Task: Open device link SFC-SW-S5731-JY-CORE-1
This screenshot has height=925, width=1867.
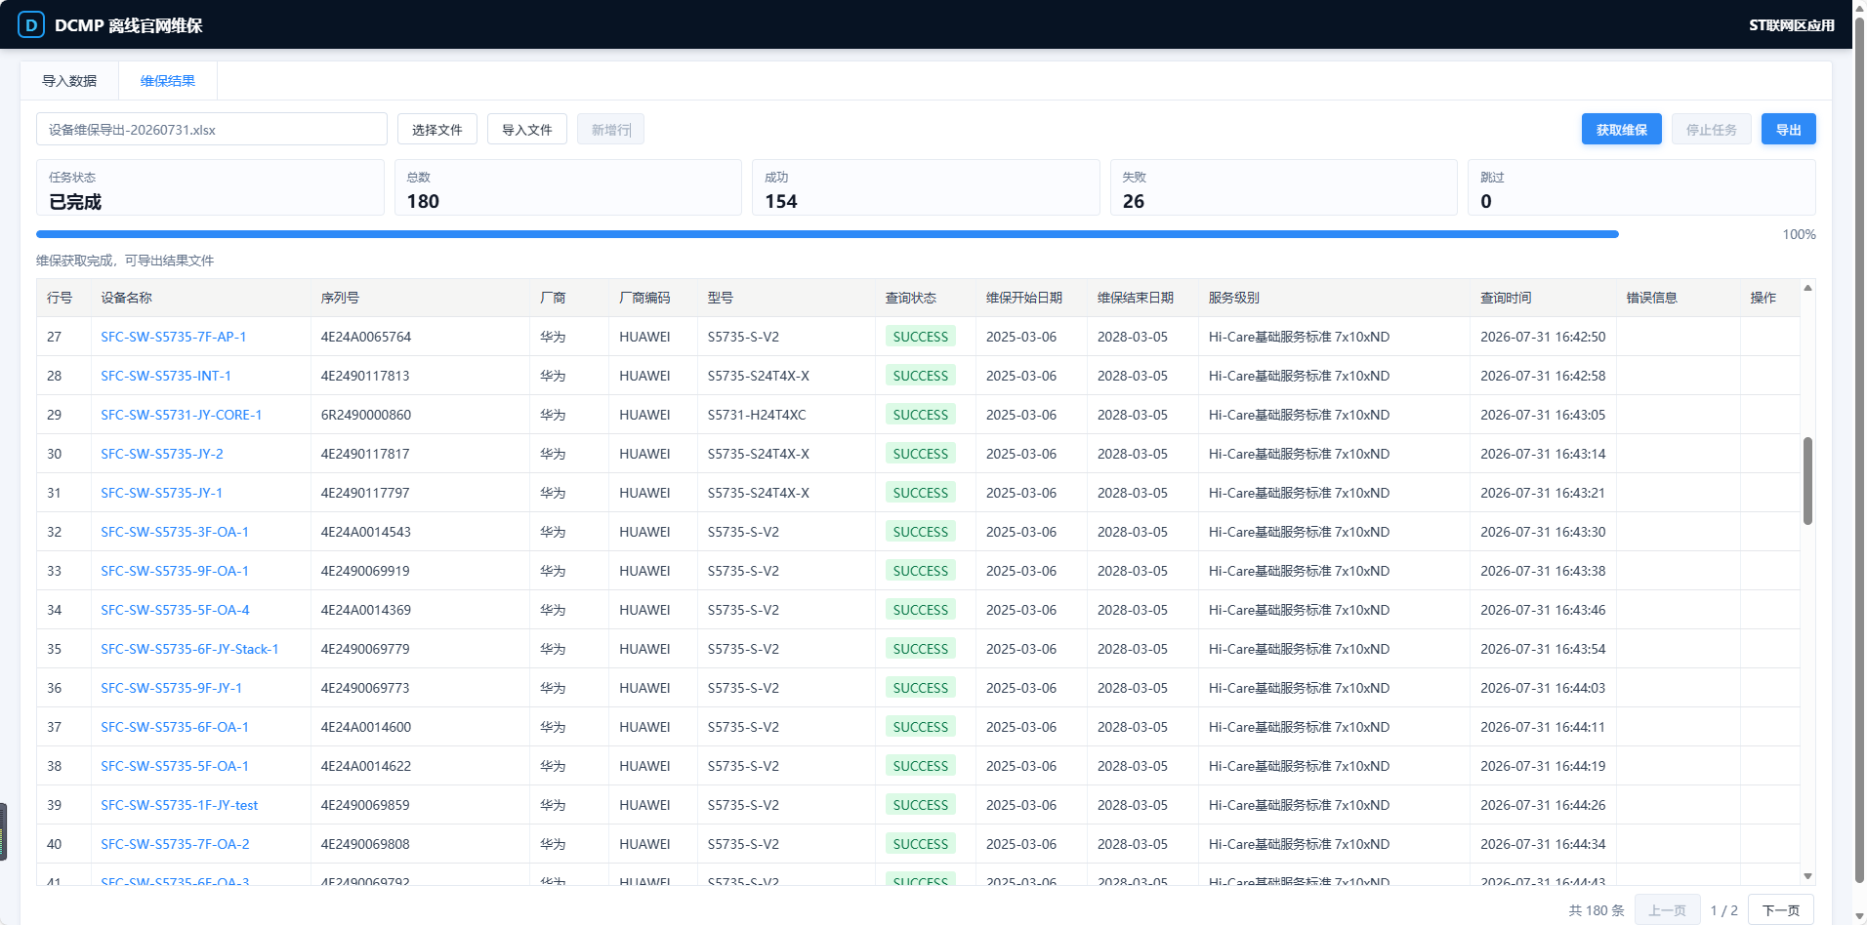Action: [x=182, y=415]
